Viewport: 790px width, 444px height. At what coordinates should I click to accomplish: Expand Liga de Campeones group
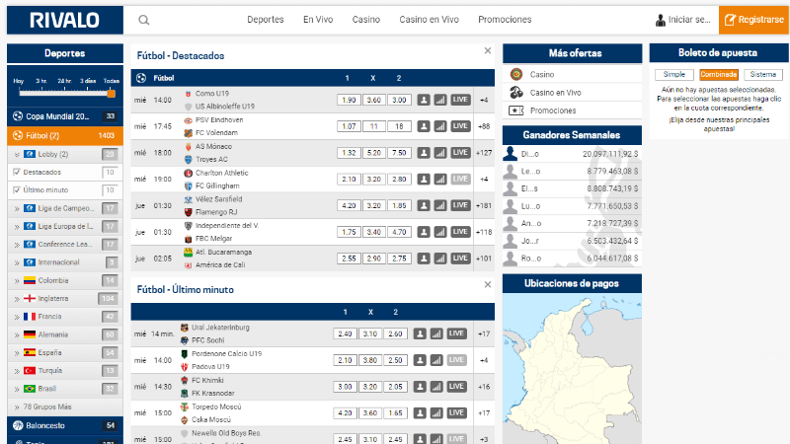pyautogui.click(x=17, y=208)
